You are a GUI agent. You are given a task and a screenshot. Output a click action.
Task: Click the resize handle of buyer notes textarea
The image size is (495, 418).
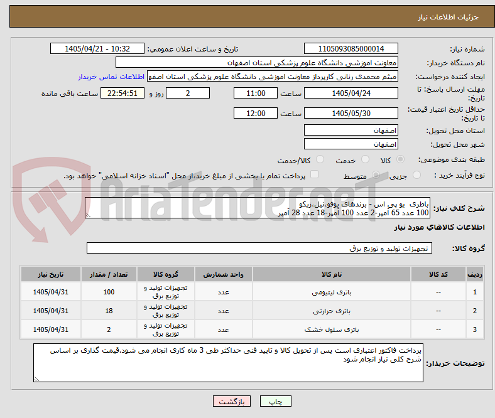tap(36, 379)
